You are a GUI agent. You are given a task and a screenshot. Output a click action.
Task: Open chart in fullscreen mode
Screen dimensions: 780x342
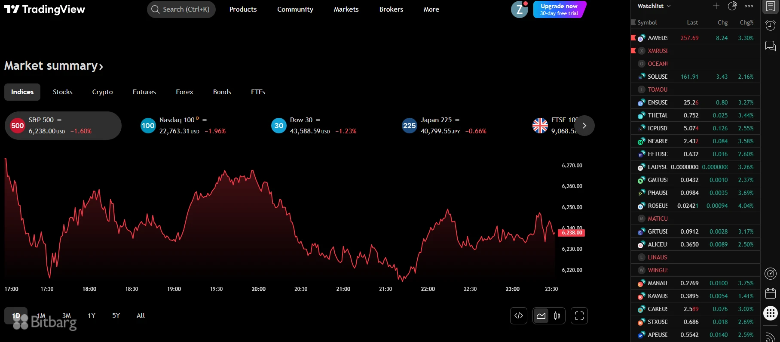pyautogui.click(x=579, y=316)
